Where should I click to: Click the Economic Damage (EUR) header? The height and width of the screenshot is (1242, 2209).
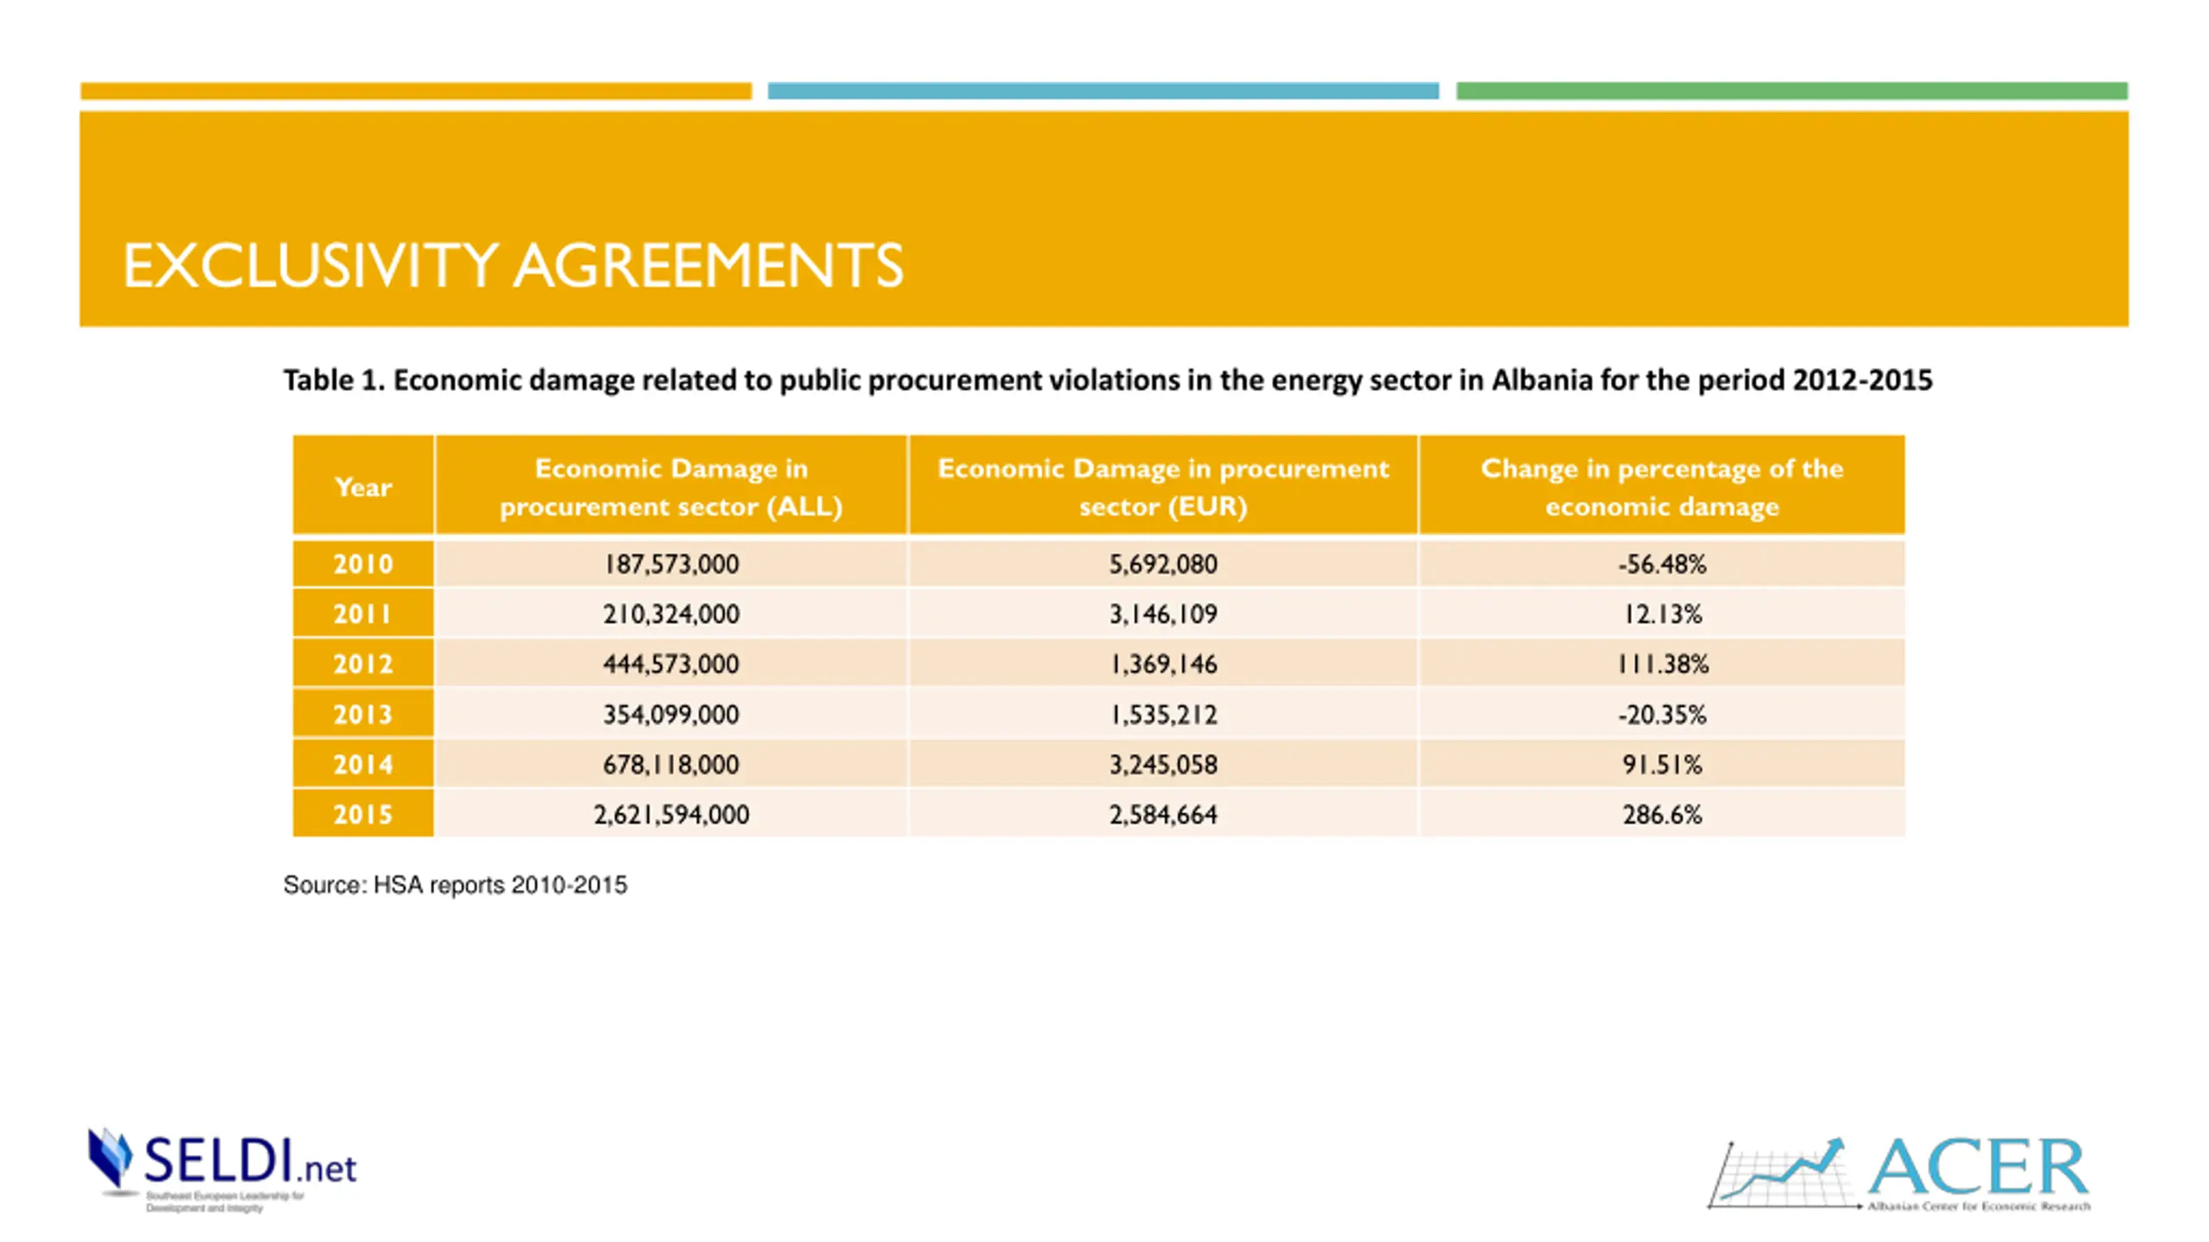pos(1163,486)
